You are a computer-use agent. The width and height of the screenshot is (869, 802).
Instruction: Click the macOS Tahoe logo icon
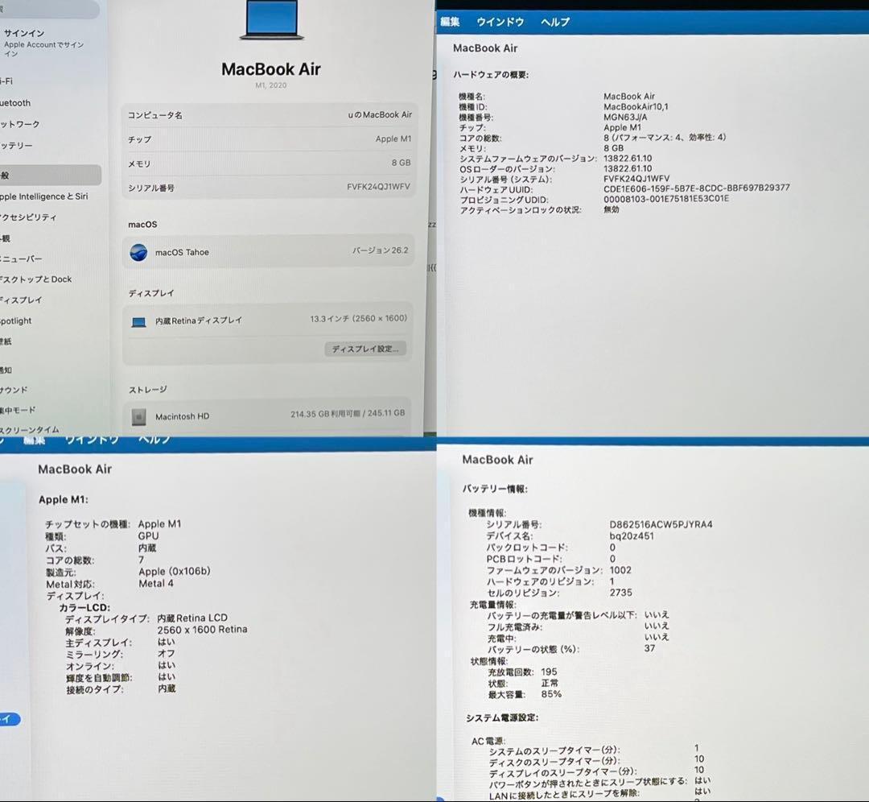[138, 252]
